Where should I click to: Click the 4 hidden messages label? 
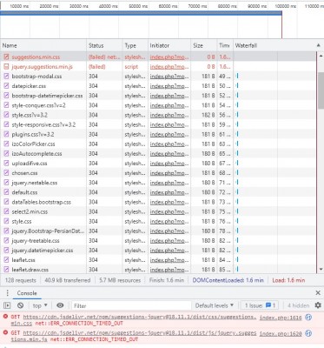tap(298, 305)
